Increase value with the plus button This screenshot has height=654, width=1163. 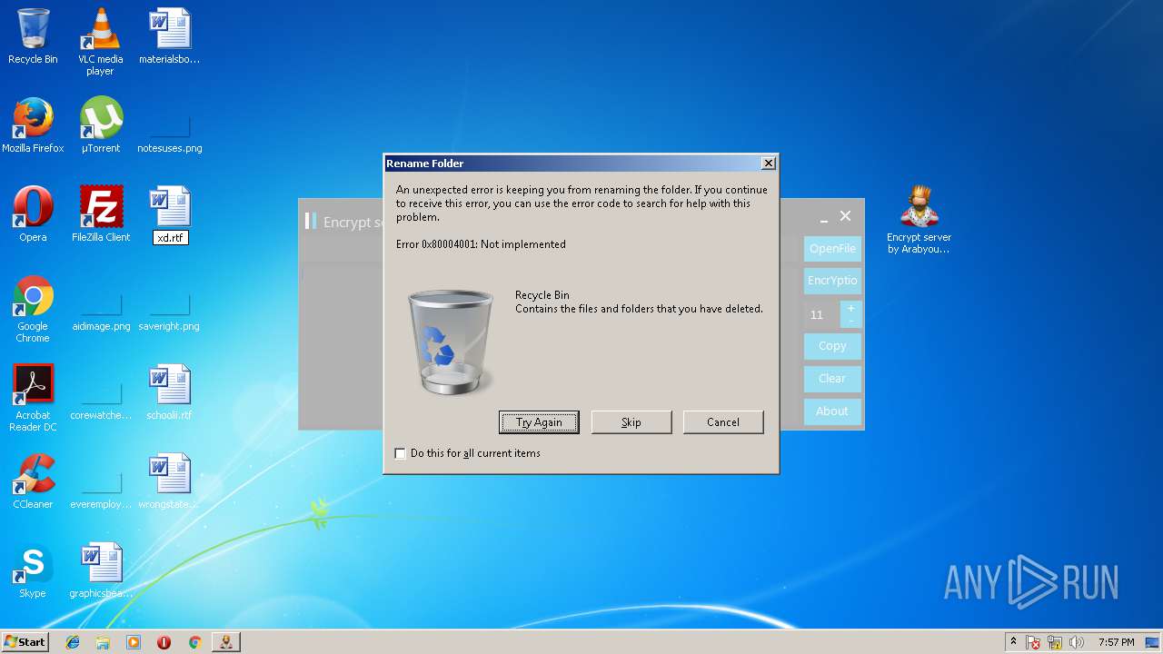(850, 309)
